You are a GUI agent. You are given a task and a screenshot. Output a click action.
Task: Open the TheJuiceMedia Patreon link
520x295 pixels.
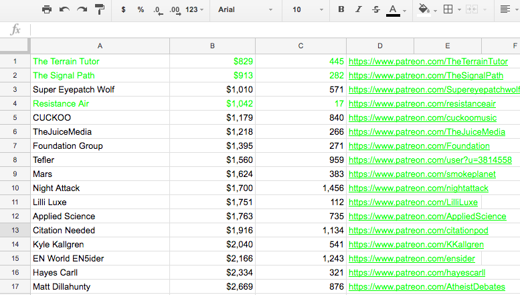[427, 132]
